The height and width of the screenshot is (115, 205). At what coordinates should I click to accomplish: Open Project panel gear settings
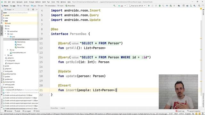pos(33,10)
